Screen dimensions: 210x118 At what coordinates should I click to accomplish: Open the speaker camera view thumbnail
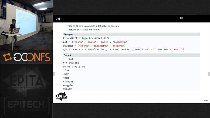26,25
